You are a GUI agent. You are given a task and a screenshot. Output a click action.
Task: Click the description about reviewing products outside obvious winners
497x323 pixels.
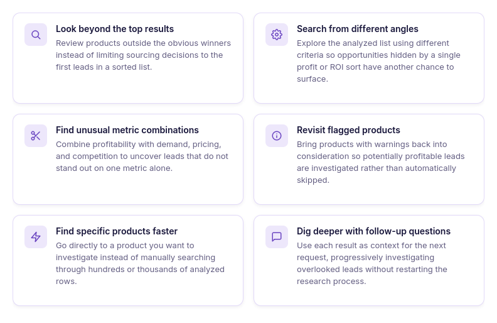[x=143, y=55]
